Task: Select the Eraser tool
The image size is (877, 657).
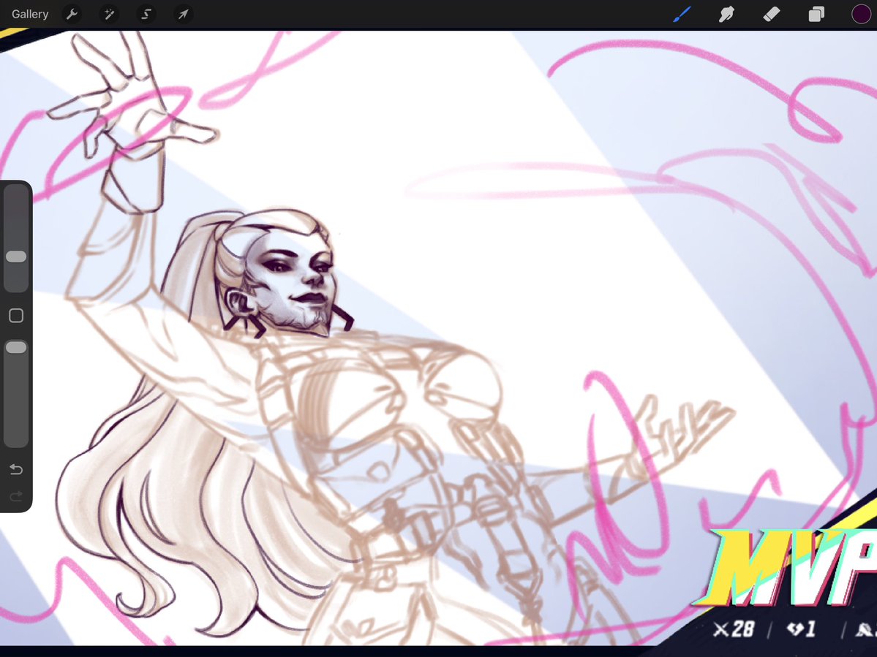Action: point(771,14)
